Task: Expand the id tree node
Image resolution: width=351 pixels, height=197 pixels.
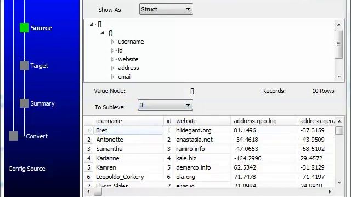Action: (x=112, y=50)
